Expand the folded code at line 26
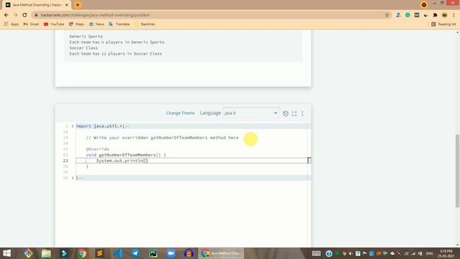This screenshot has width=460, height=259. pyautogui.click(x=73, y=178)
